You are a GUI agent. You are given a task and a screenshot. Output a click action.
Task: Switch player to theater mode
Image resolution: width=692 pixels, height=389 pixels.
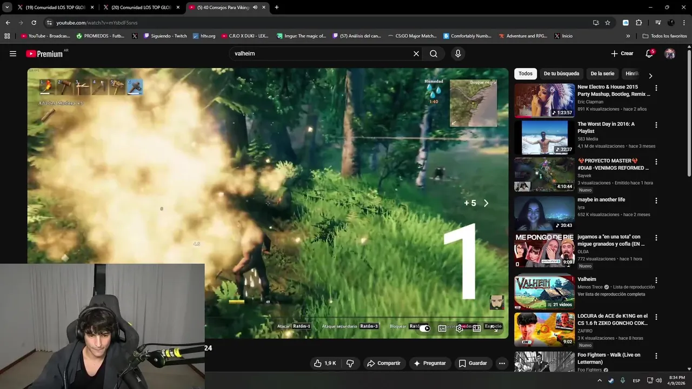[x=477, y=328]
